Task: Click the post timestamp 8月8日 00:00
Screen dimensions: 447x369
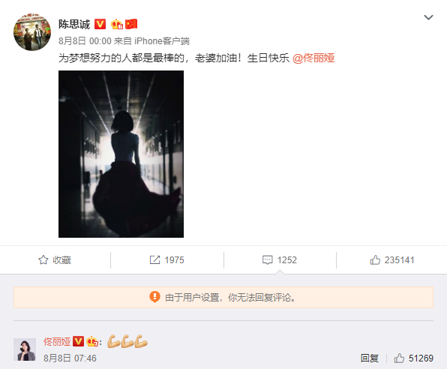Action: pyautogui.click(x=85, y=41)
